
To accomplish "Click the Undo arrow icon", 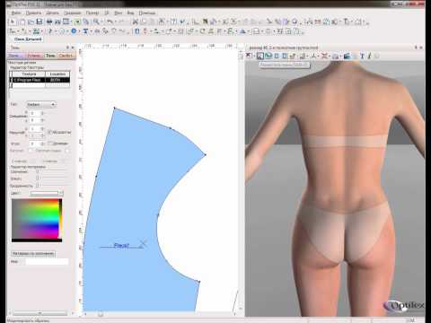I will (110, 22).
